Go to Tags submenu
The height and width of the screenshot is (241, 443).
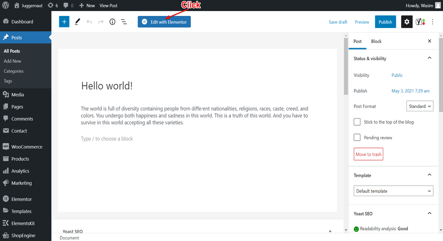[8, 81]
